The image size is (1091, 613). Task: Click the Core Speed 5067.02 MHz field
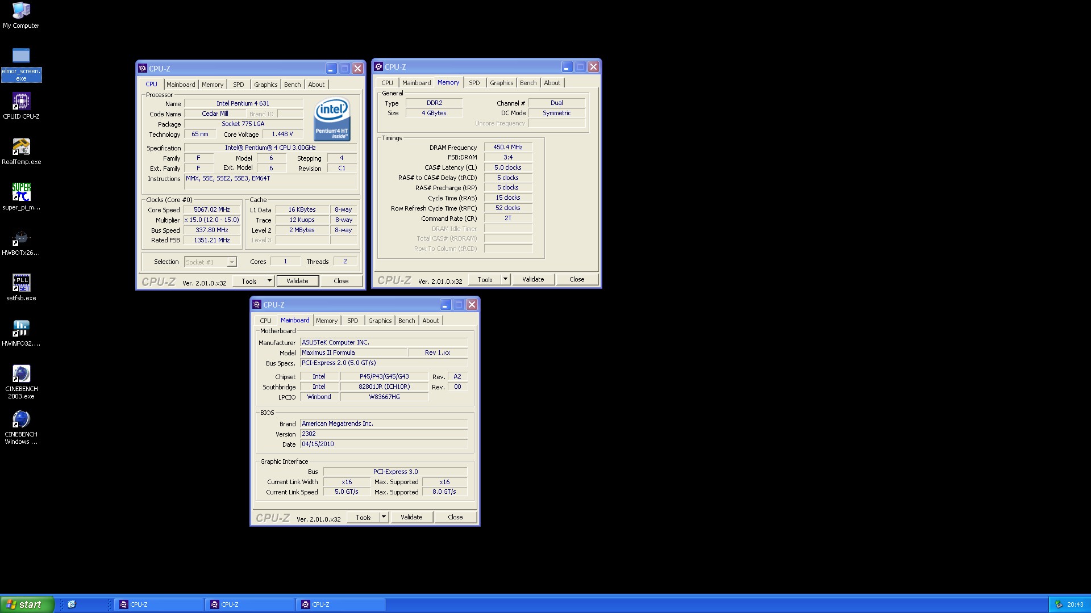[x=212, y=210]
